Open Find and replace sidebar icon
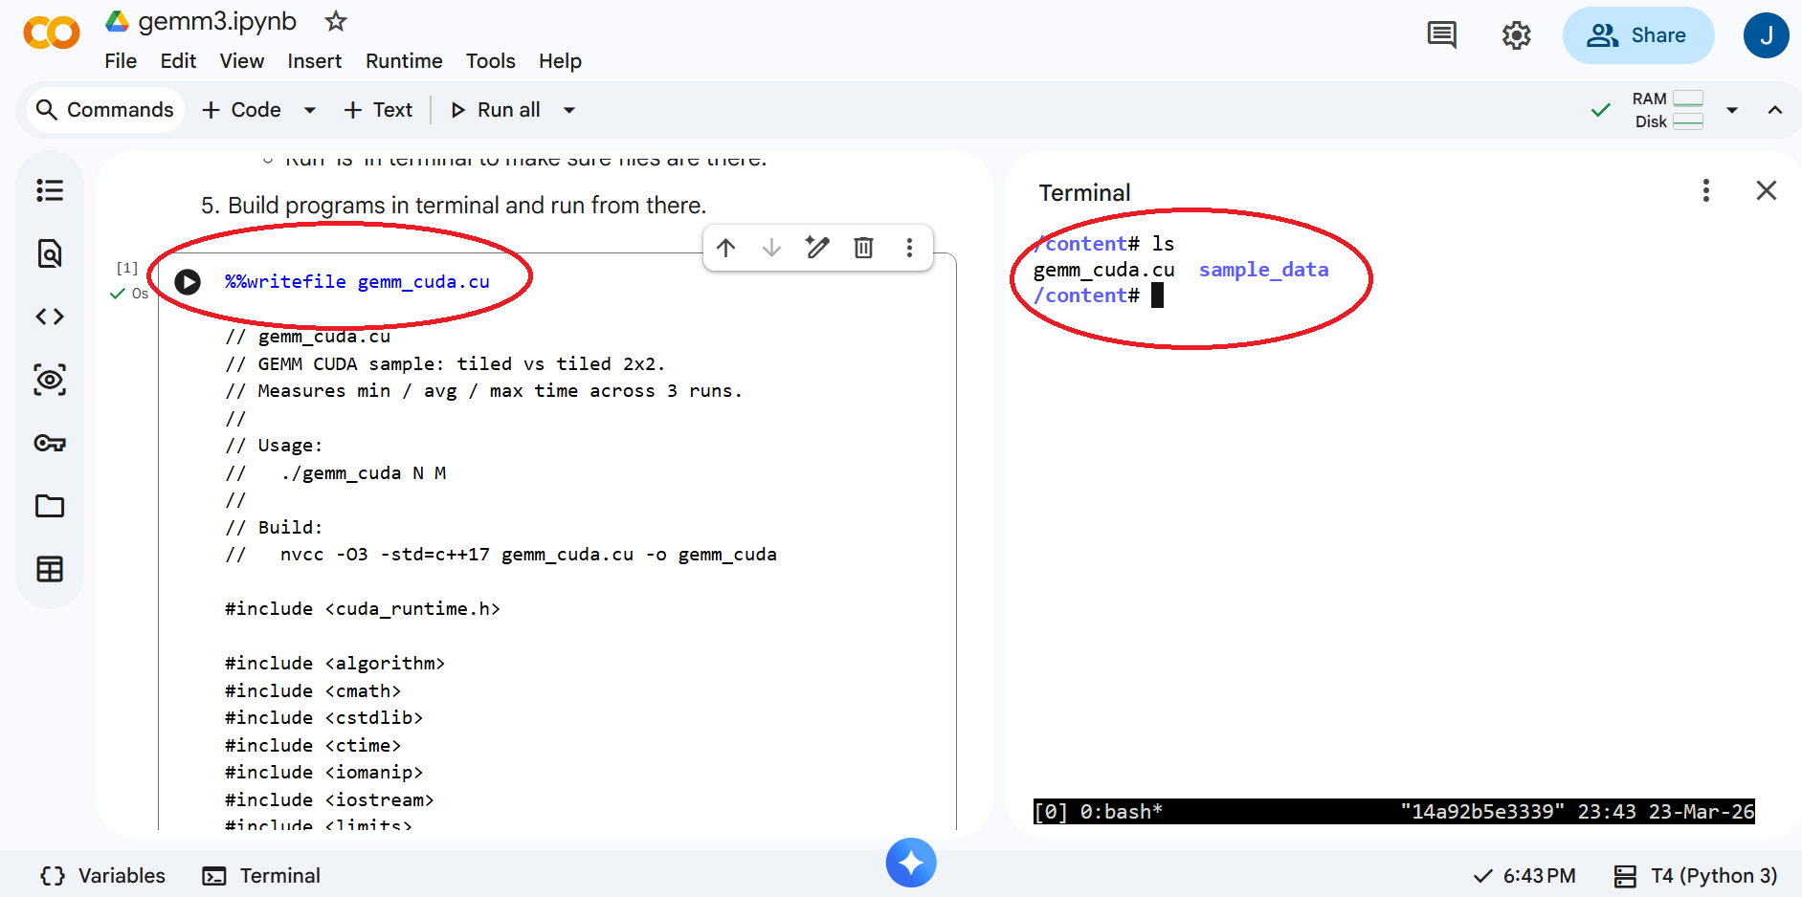This screenshot has width=1802, height=897. point(50,253)
